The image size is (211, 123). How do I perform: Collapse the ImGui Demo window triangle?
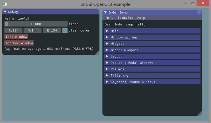point(105,12)
